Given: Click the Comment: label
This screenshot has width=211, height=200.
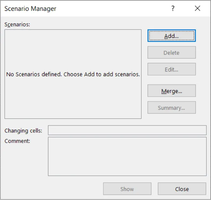Looking at the screenshot, I should tap(17, 141).
